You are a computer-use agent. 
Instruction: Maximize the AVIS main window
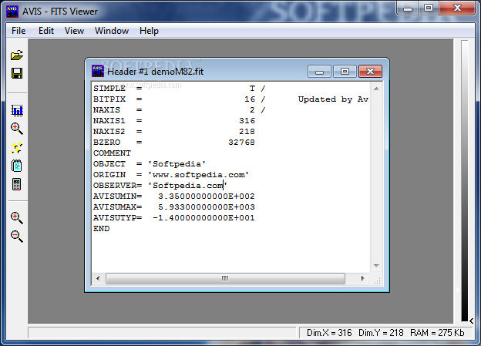429,8
